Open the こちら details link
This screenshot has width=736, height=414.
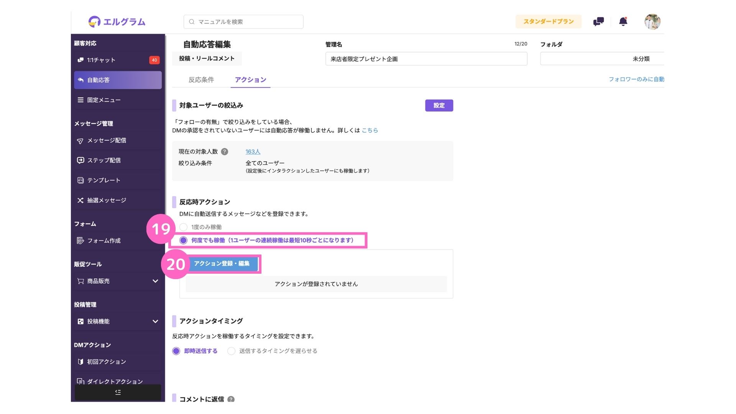pos(370,130)
